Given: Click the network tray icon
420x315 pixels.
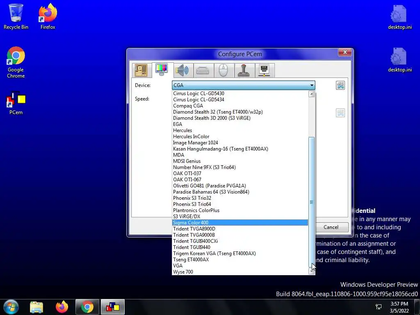Looking at the screenshot, I should [x=379, y=307].
